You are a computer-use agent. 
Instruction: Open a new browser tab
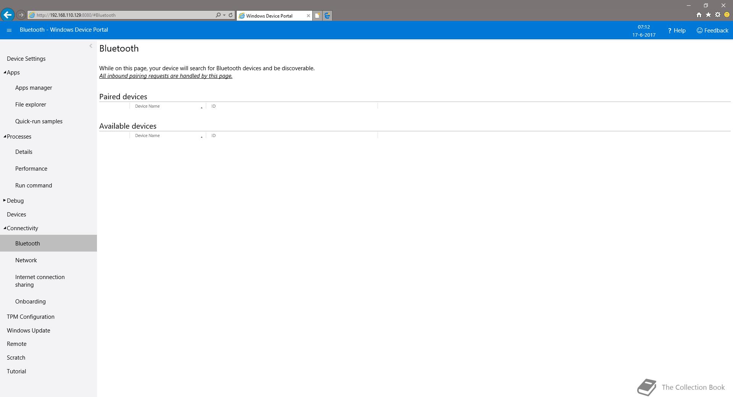tap(317, 16)
